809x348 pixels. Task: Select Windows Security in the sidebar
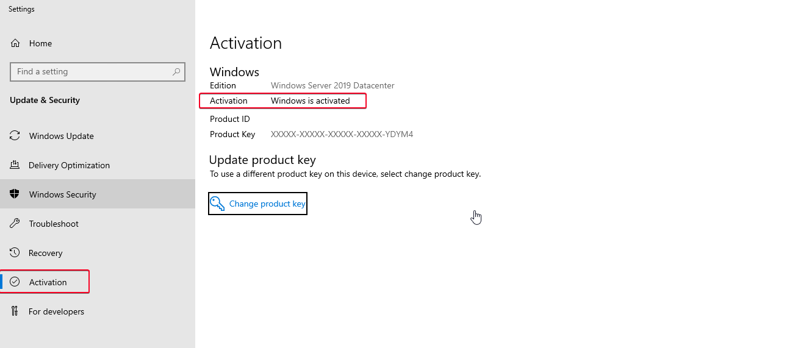coord(62,194)
